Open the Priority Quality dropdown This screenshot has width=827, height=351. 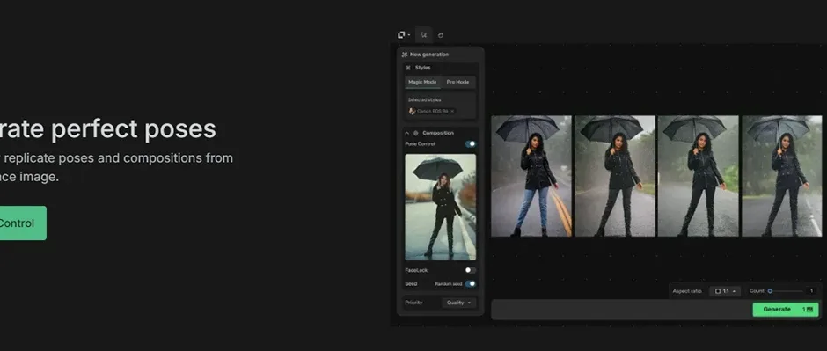pyautogui.click(x=459, y=303)
